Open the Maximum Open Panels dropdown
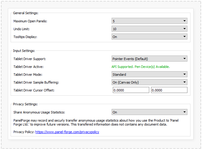 click(149, 21)
